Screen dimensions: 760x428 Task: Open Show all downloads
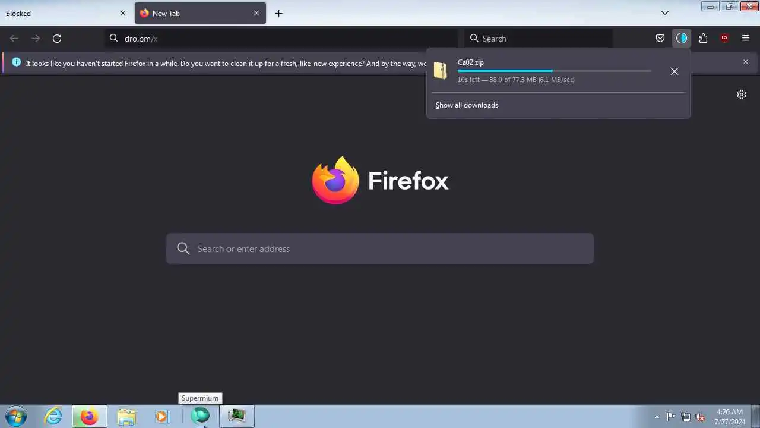tap(467, 105)
